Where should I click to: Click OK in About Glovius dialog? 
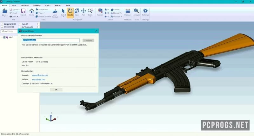tap(56, 90)
